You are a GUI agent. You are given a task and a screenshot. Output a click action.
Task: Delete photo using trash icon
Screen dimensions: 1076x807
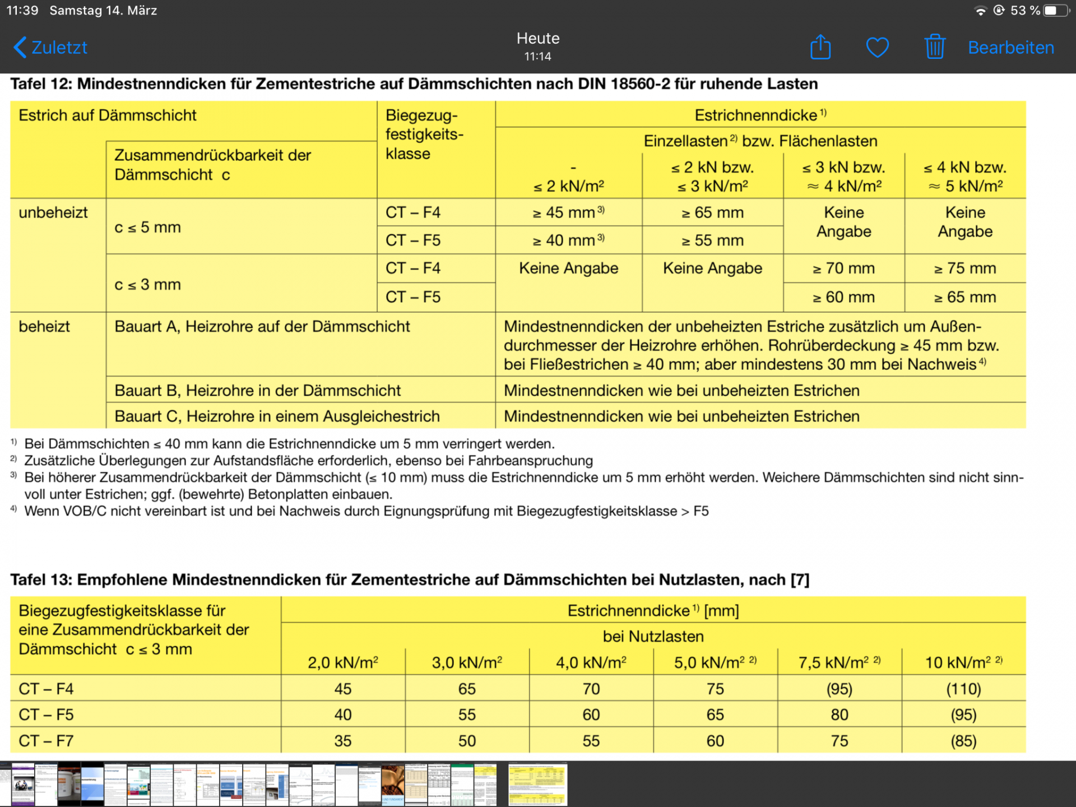(935, 47)
